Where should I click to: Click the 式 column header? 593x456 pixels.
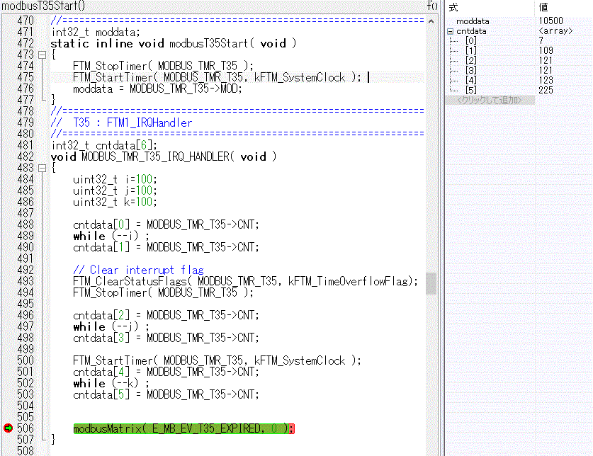pyautogui.click(x=453, y=7)
